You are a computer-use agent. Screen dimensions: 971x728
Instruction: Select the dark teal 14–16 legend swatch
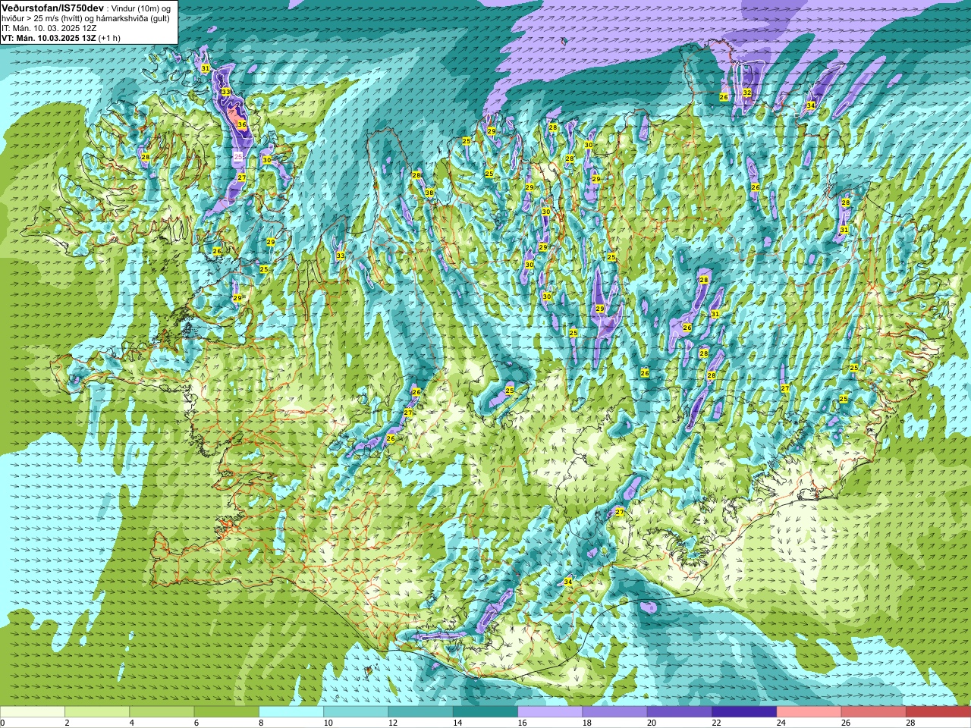pyautogui.click(x=485, y=712)
